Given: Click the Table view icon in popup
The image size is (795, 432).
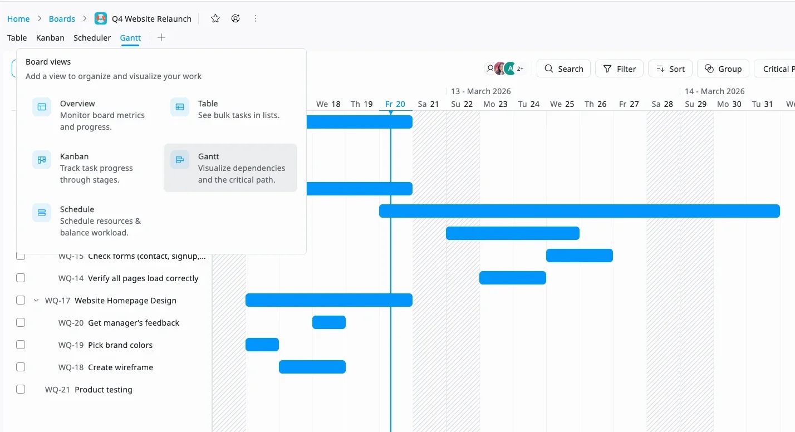Looking at the screenshot, I should tap(180, 107).
